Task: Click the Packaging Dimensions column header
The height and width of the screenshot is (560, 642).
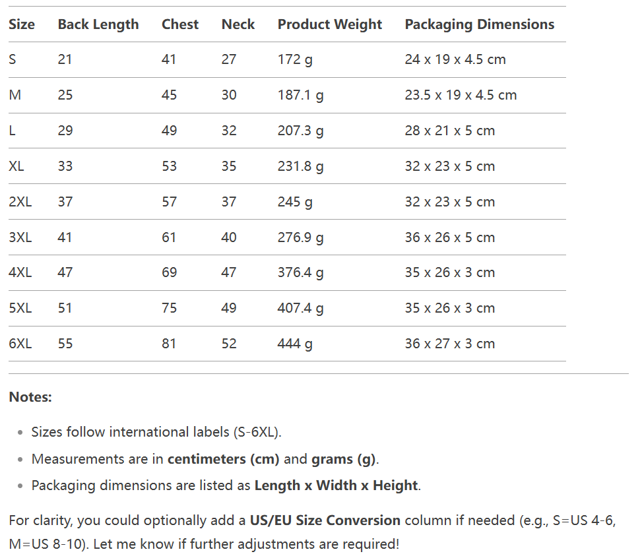Action: pyautogui.click(x=479, y=24)
